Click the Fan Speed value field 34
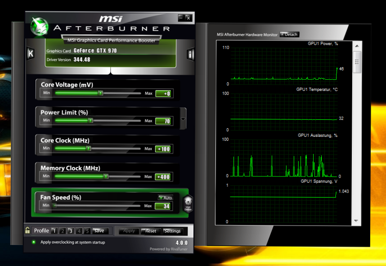This screenshot has height=266, width=386. coord(162,206)
